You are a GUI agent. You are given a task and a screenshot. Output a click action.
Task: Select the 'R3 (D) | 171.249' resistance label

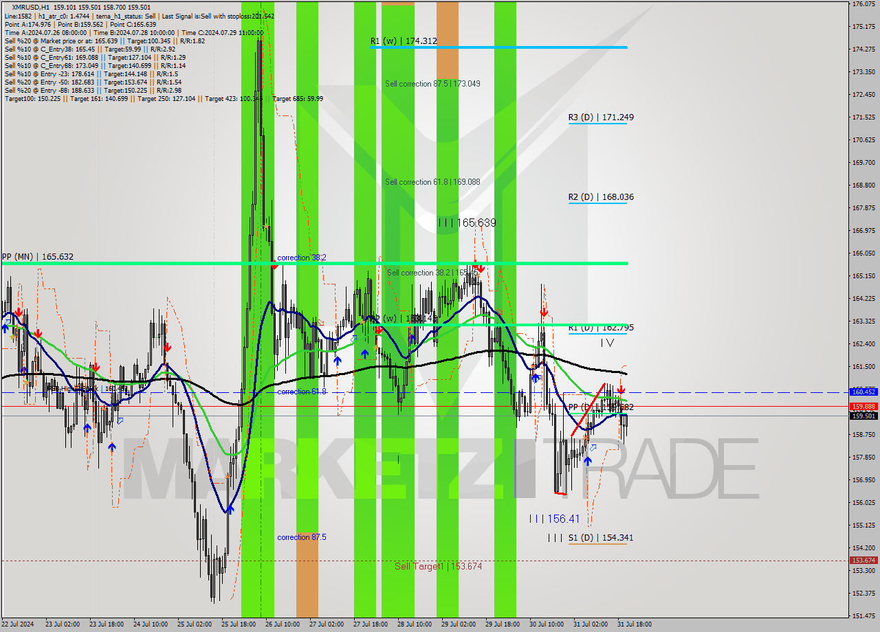tap(601, 117)
